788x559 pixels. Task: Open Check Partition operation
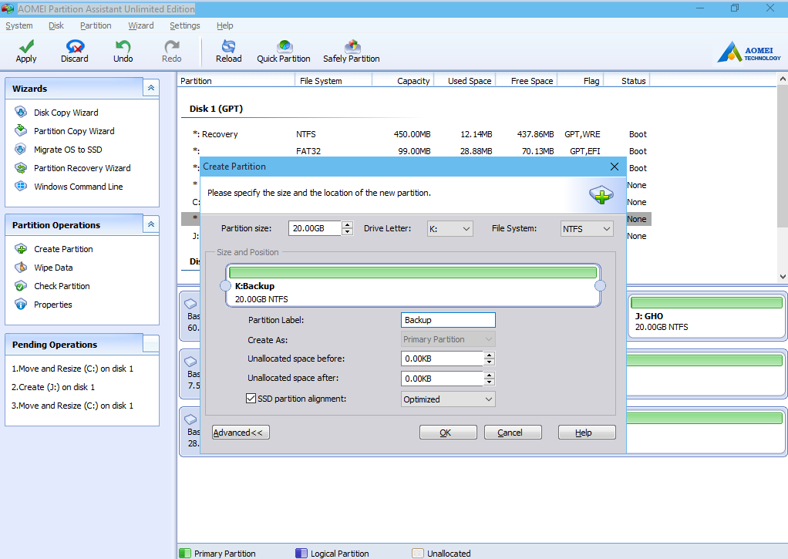tap(62, 285)
